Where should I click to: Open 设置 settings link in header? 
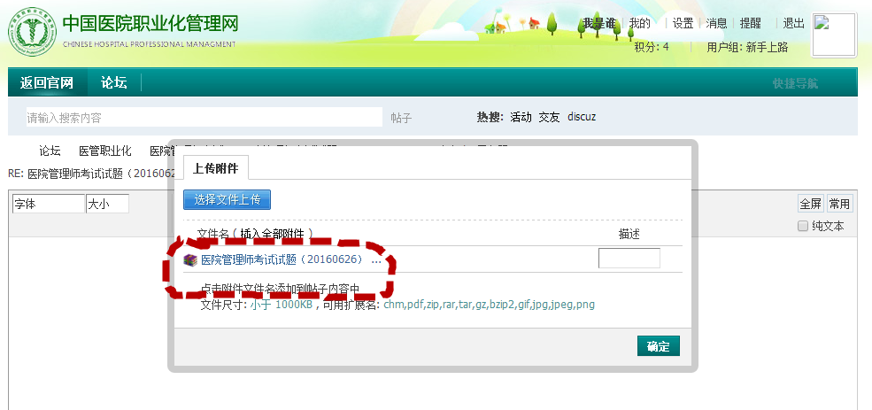click(x=683, y=24)
